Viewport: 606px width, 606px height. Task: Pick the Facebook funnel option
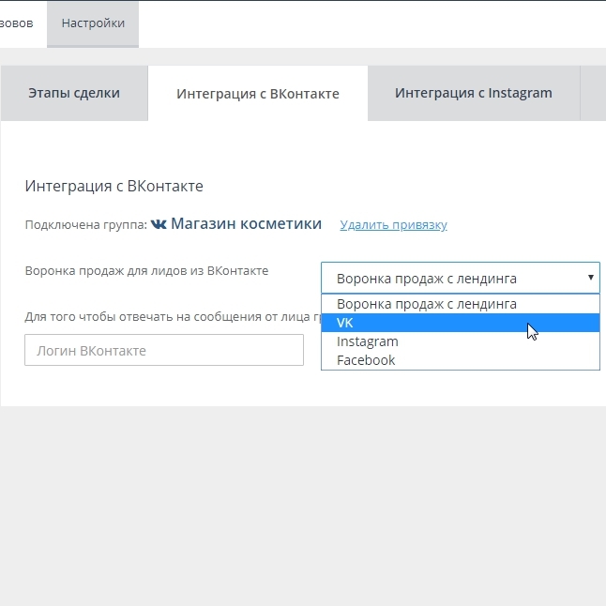[x=461, y=360]
